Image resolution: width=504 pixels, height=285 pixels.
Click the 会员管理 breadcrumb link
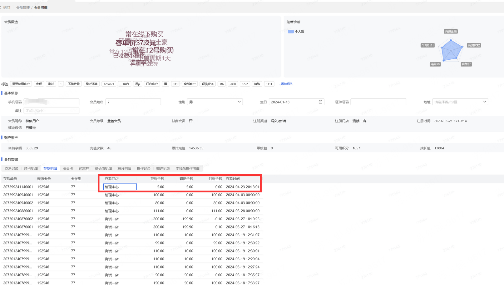(x=23, y=7)
